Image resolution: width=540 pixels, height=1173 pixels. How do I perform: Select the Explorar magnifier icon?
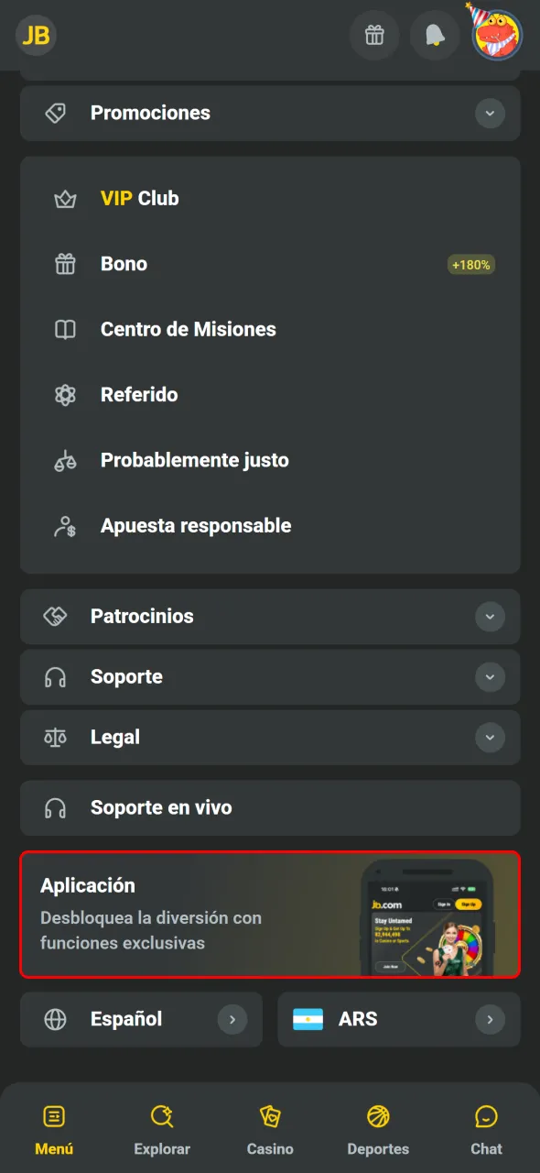pyautogui.click(x=162, y=1116)
